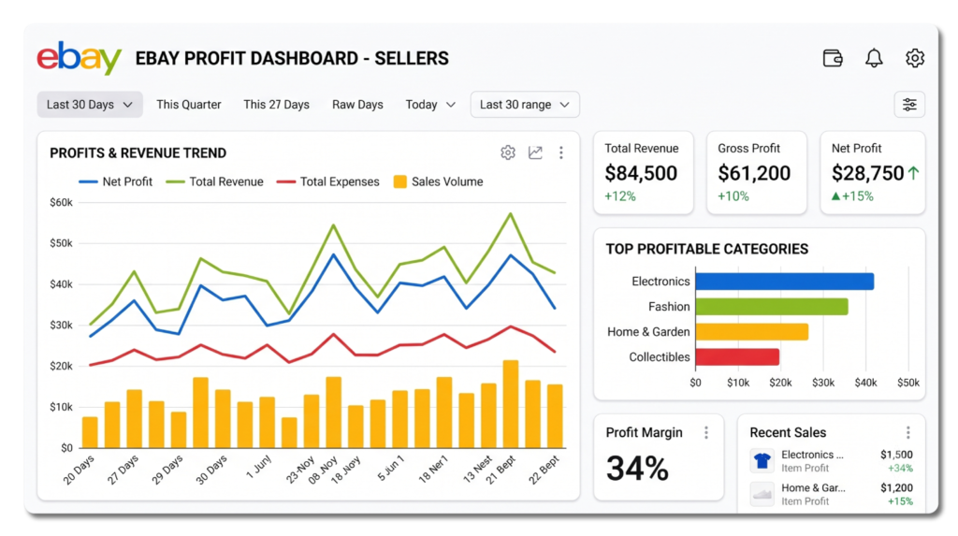
Task: Select the This Quarter tab
Action: coord(189,105)
